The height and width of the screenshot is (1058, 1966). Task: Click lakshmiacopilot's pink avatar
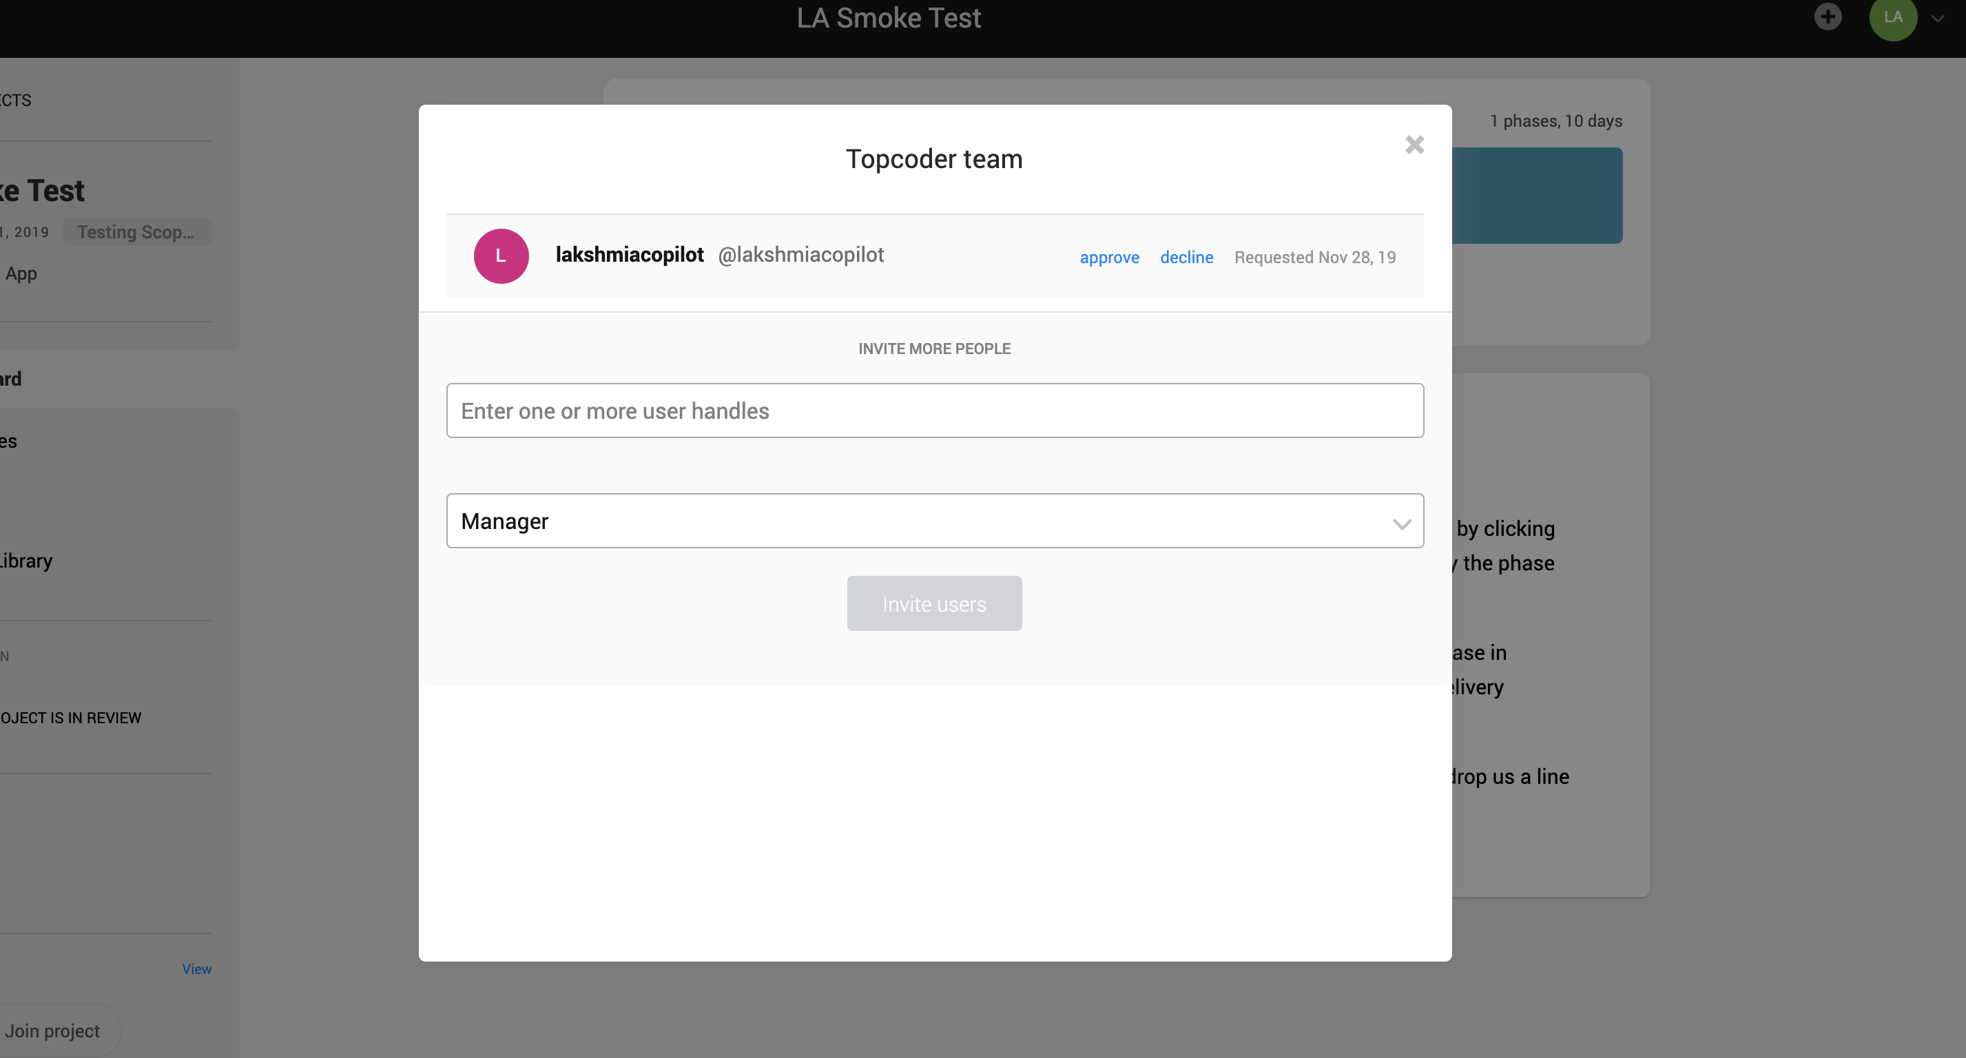click(501, 256)
